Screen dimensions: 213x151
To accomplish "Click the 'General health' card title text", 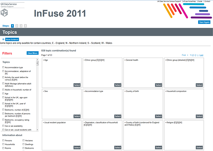I will point(132,60).
